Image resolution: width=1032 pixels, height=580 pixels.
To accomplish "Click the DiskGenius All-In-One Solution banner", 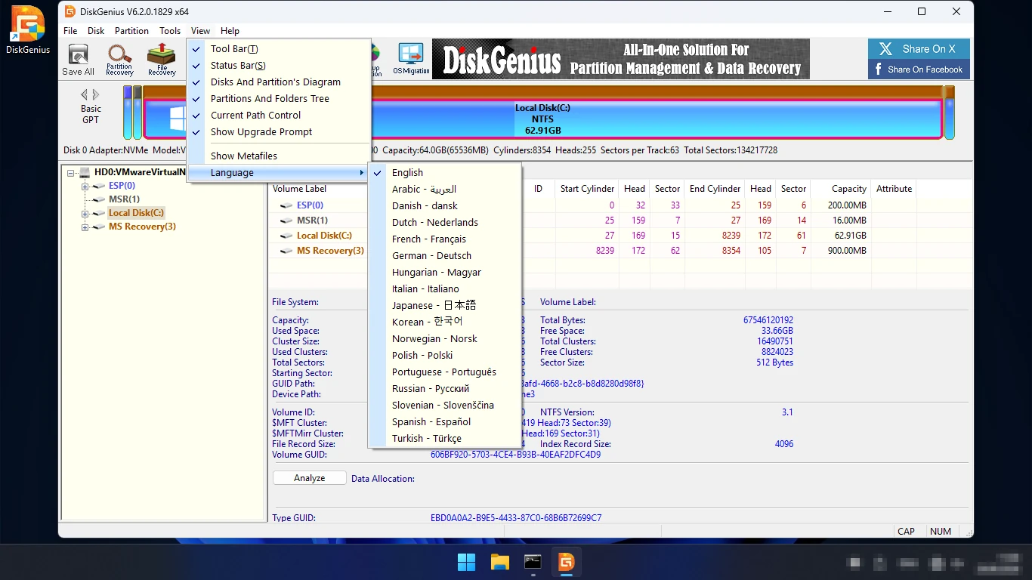I will (x=623, y=59).
